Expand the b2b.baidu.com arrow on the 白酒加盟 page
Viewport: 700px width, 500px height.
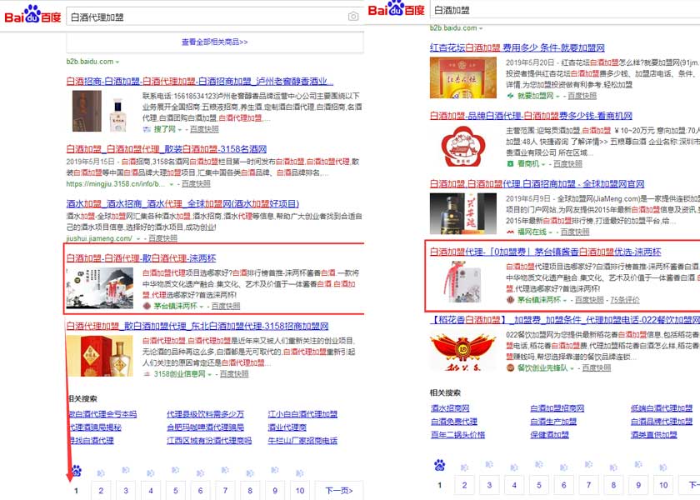481,28
